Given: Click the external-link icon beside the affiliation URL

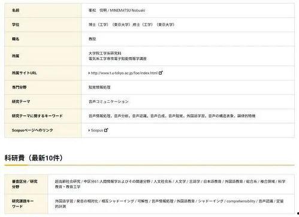Looking at the screenshot, I should (x=161, y=73).
